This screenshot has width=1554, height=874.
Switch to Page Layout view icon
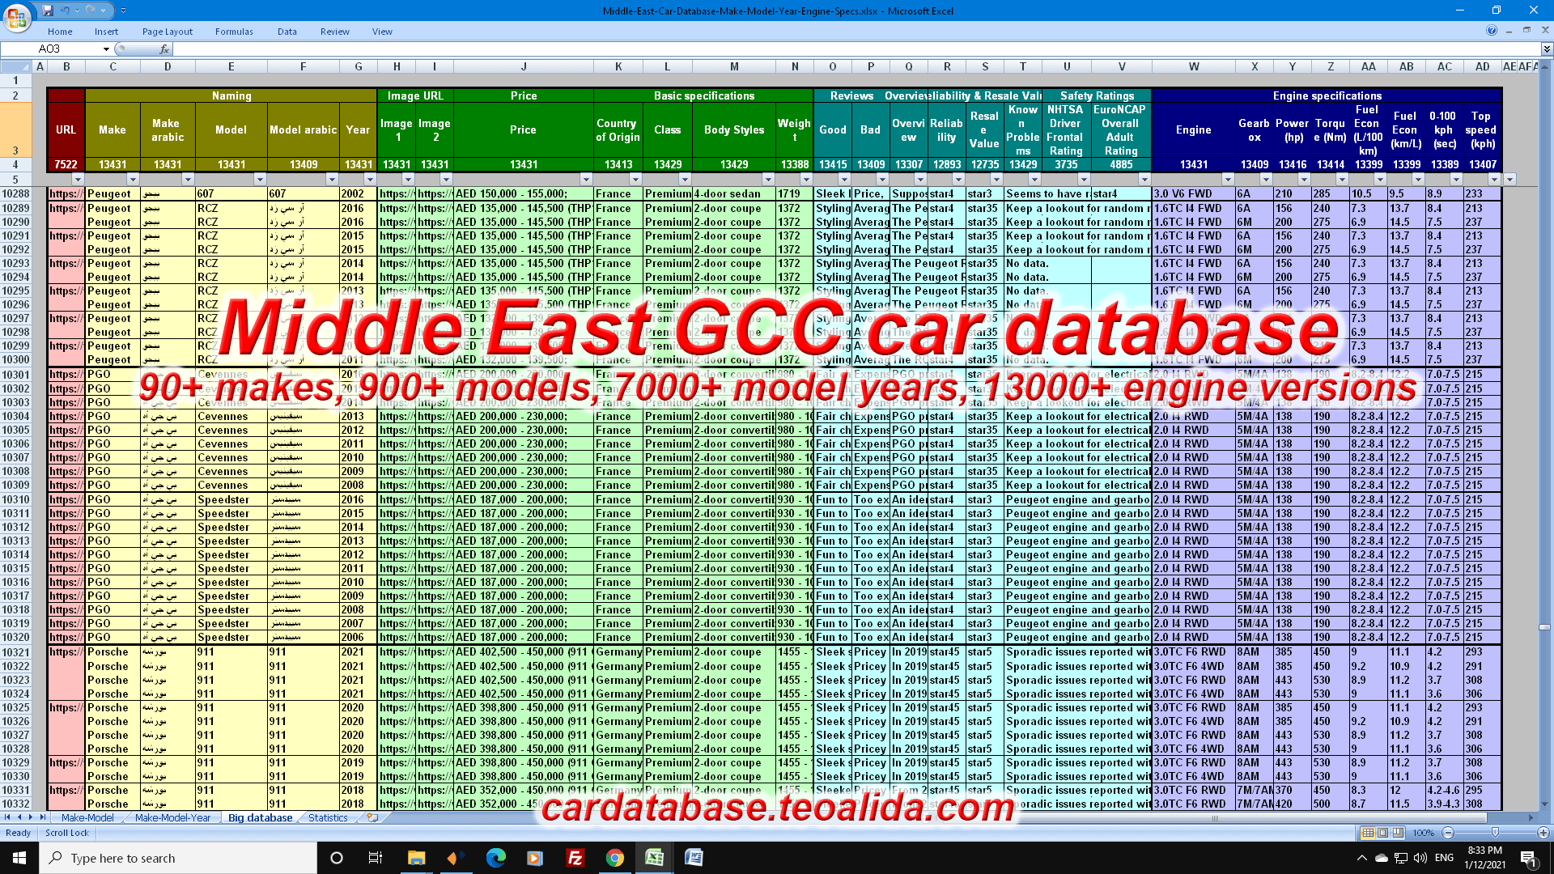[1383, 833]
